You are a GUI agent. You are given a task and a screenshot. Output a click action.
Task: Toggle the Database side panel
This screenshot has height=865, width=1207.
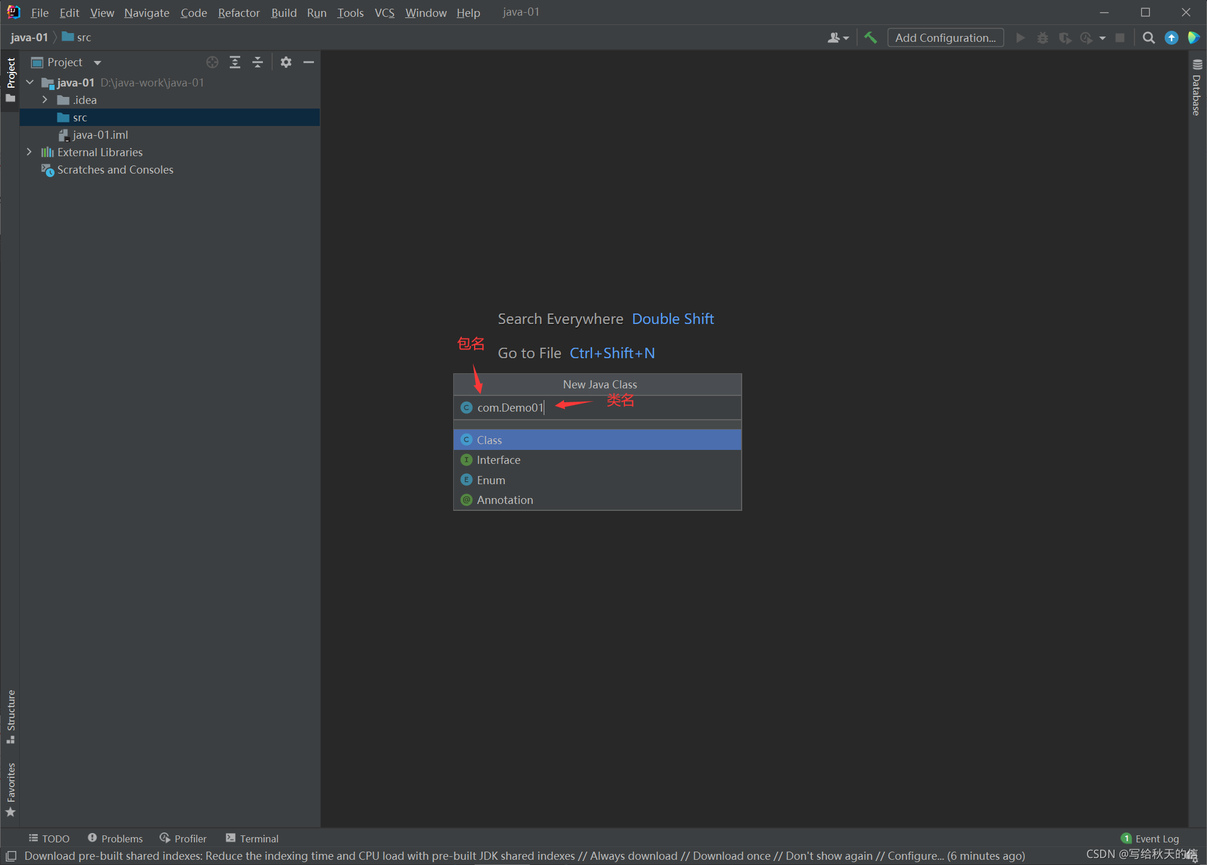pos(1197,88)
